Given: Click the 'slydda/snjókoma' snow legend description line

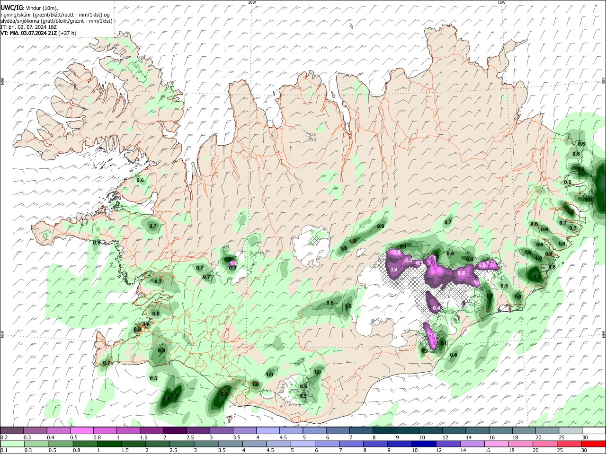Looking at the screenshot, I should coord(56,21).
